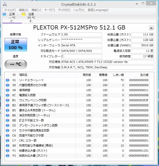Viewport: 159px width, 166px height.
Task: Open the 編集(E) menu
Action: point(23,10)
